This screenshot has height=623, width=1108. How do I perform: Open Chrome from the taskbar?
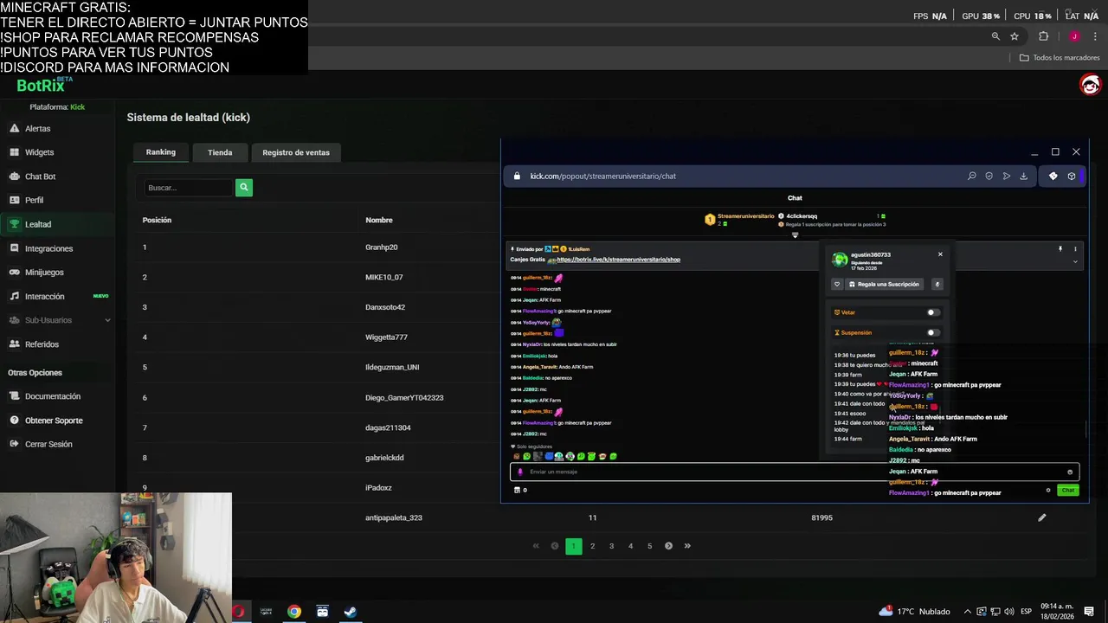coord(294,612)
